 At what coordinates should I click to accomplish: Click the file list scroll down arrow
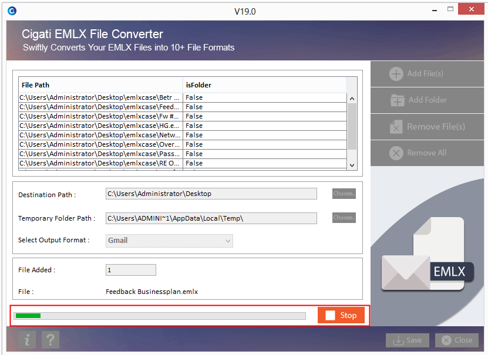[x=352, y=165]
